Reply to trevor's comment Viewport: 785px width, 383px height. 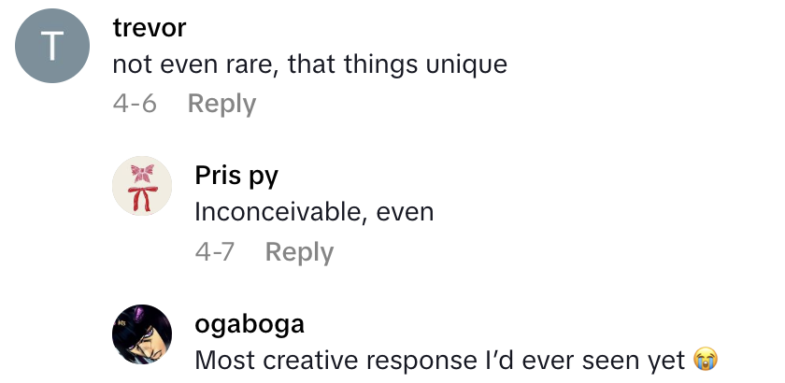point(221,104)
